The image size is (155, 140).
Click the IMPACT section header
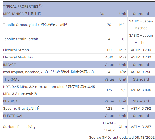pyautogui.click(x=9, y=65)
